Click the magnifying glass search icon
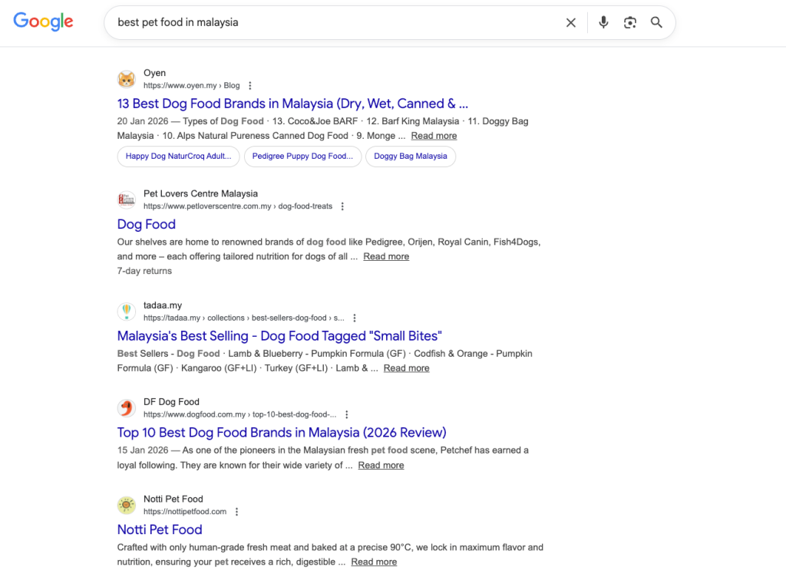 pyautogui.click(x=656, y=23)
